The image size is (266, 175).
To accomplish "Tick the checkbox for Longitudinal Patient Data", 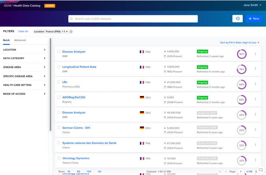I will [59, 67].
